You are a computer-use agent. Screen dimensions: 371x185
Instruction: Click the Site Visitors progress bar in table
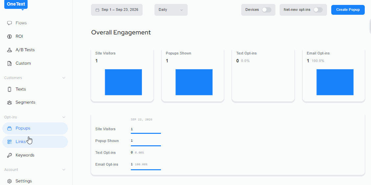tap(146, 133)
